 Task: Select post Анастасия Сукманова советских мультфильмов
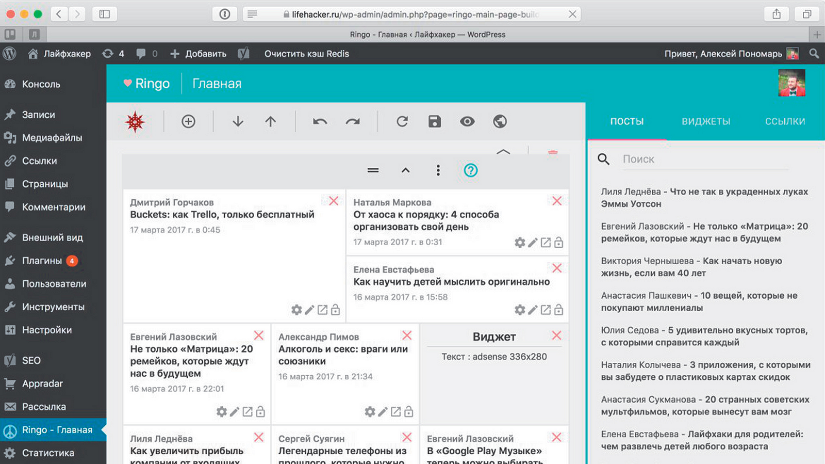click(x=705, y=405)
